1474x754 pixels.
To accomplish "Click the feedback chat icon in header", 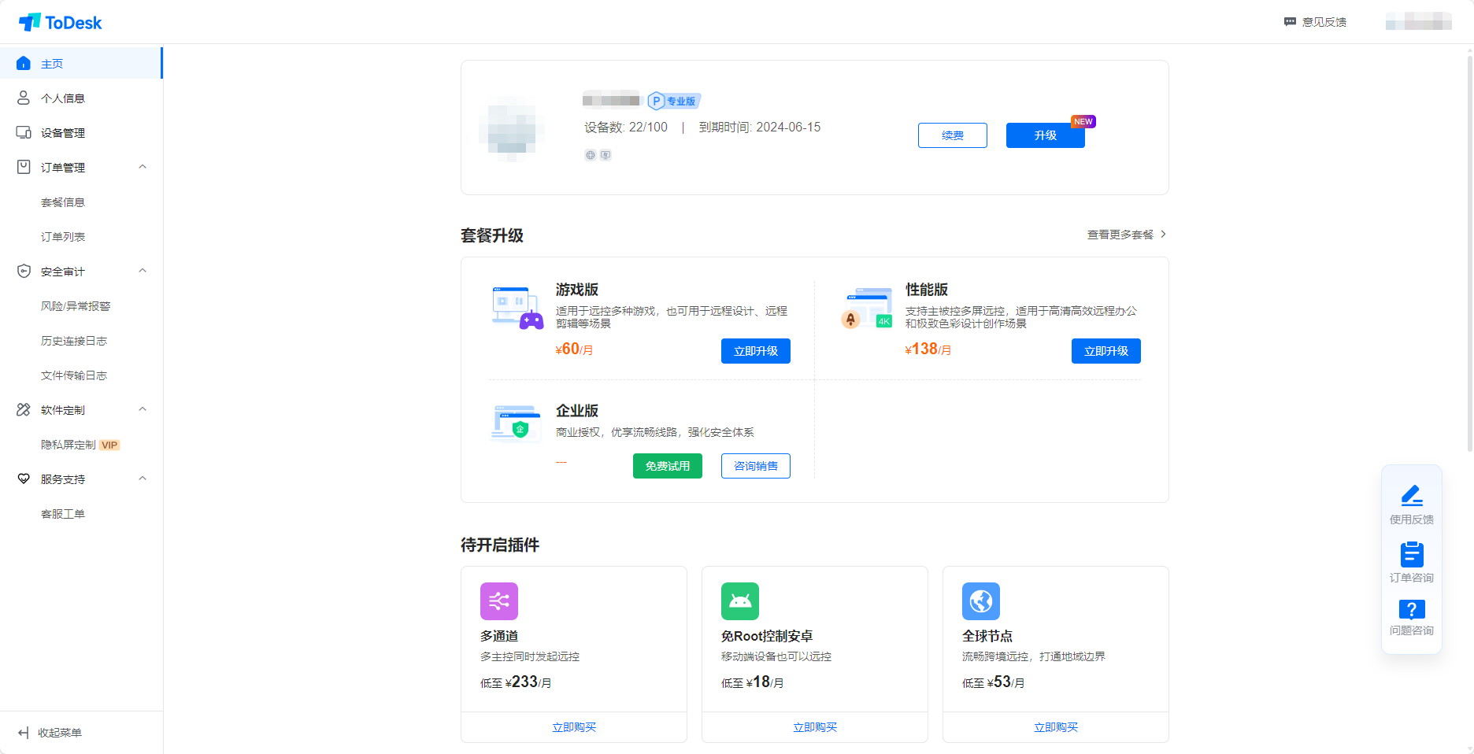I will click(1290, 22).
